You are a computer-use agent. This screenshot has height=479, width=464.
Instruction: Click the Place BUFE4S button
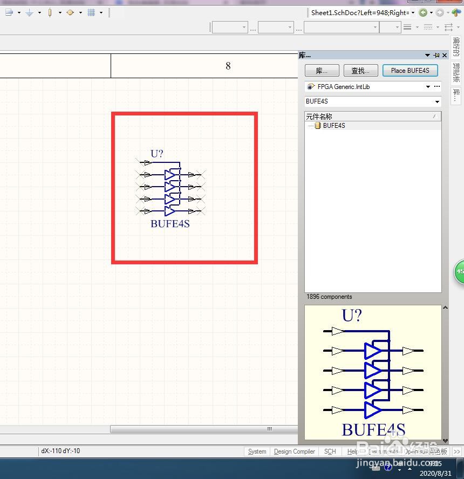click(x=410, y=71)
